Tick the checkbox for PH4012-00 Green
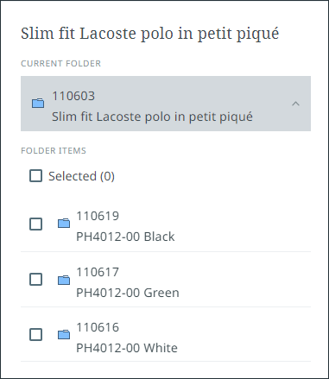Image resolution: width=329 pixels, height=379 pixels. coord(35,279)
